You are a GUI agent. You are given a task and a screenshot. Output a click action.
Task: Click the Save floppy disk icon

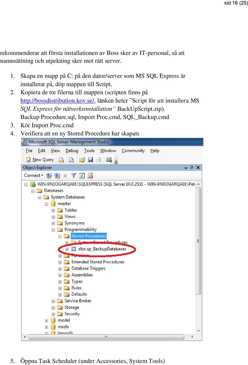90,160
